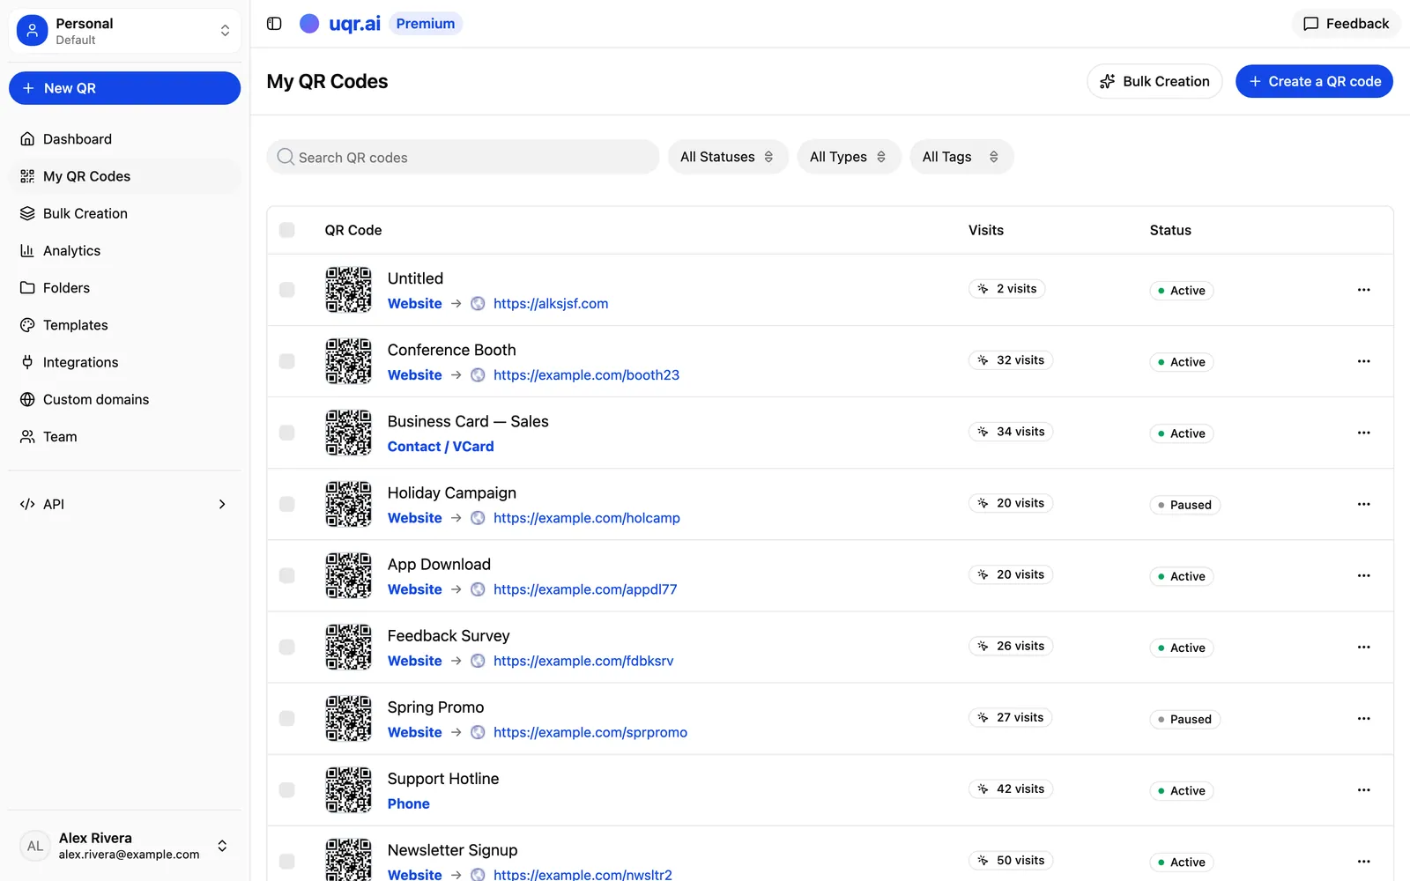Image resolution: width=1410 pixels, height=881 pixels.
Task: Click the 2 visits badge
Action: point(1006,289)
